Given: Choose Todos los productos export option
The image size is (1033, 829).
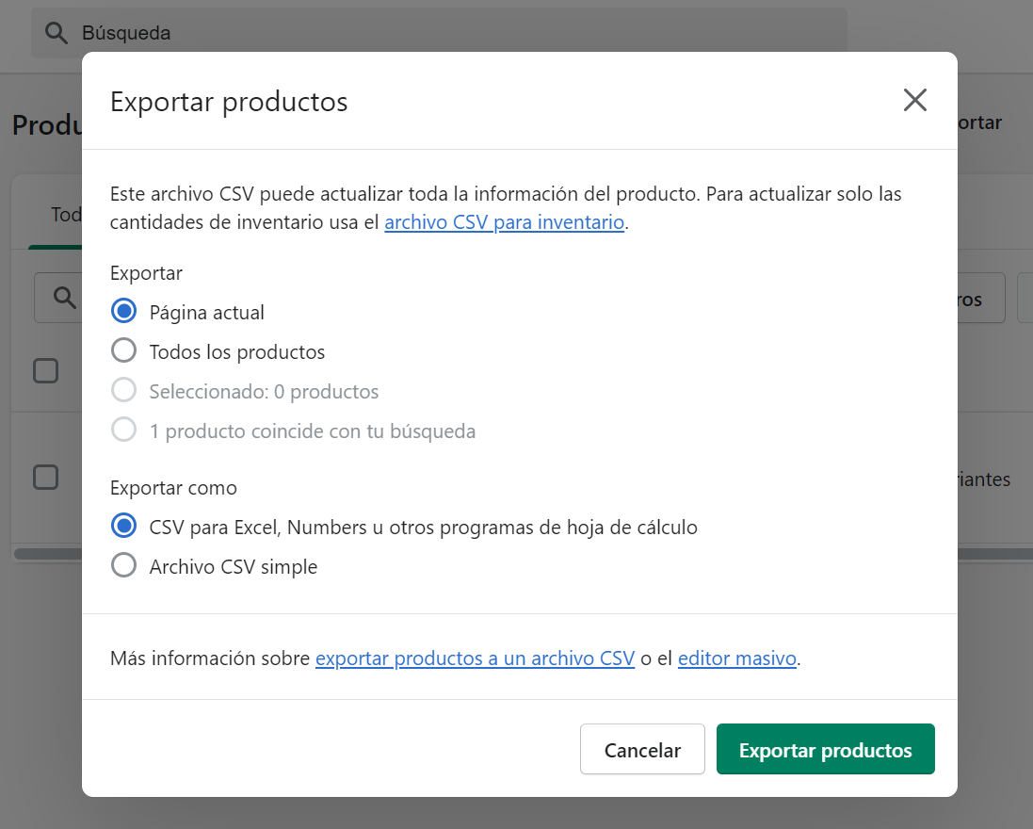Looking at the screenshot, I should (x=124, y=351).
